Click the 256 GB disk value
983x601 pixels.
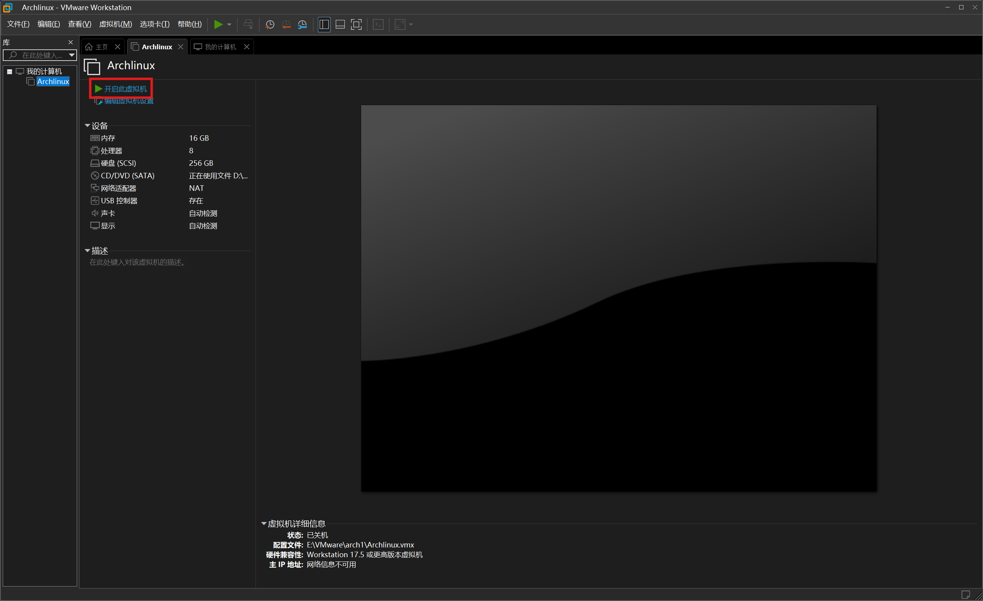(x=201, y=163)
